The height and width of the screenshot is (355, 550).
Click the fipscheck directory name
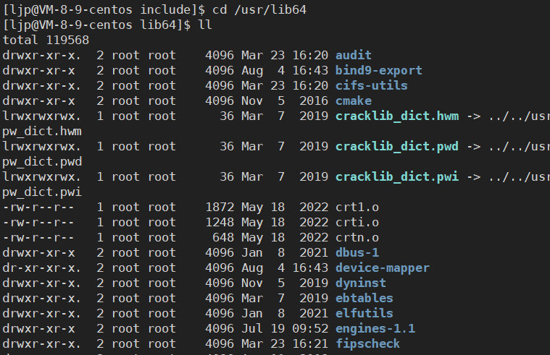pyautogui.click(x=368, y=344)
